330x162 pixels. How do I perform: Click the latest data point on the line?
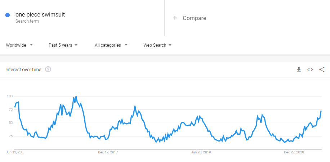[321, 111]
